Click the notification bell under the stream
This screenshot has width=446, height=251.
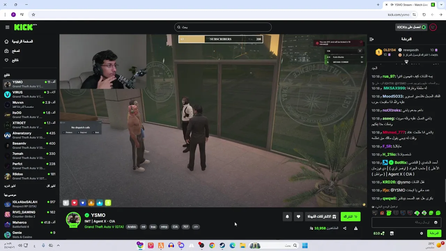click(287, 216)
